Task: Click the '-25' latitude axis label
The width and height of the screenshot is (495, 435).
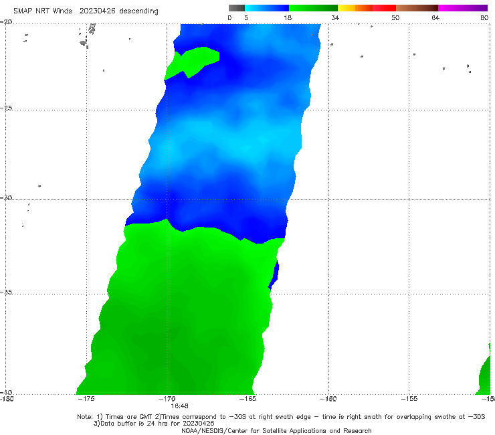Action: coord(6,108)
